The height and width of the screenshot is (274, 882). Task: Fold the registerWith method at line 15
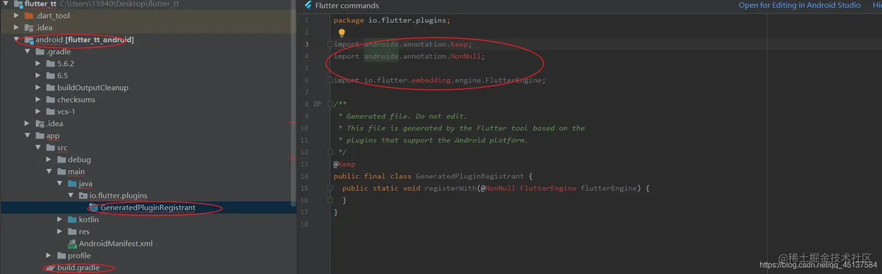point(330,188)
